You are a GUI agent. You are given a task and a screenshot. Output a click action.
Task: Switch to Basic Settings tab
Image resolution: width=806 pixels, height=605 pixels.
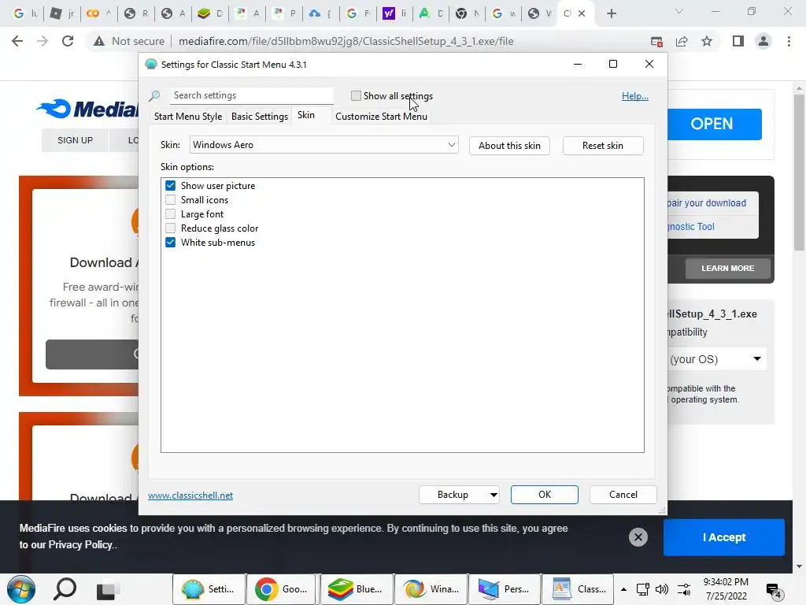coord(260,117)
